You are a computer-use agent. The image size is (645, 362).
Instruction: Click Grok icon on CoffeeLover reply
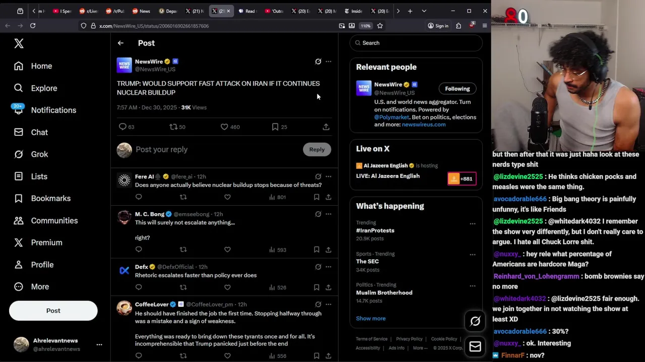point(318,304)
